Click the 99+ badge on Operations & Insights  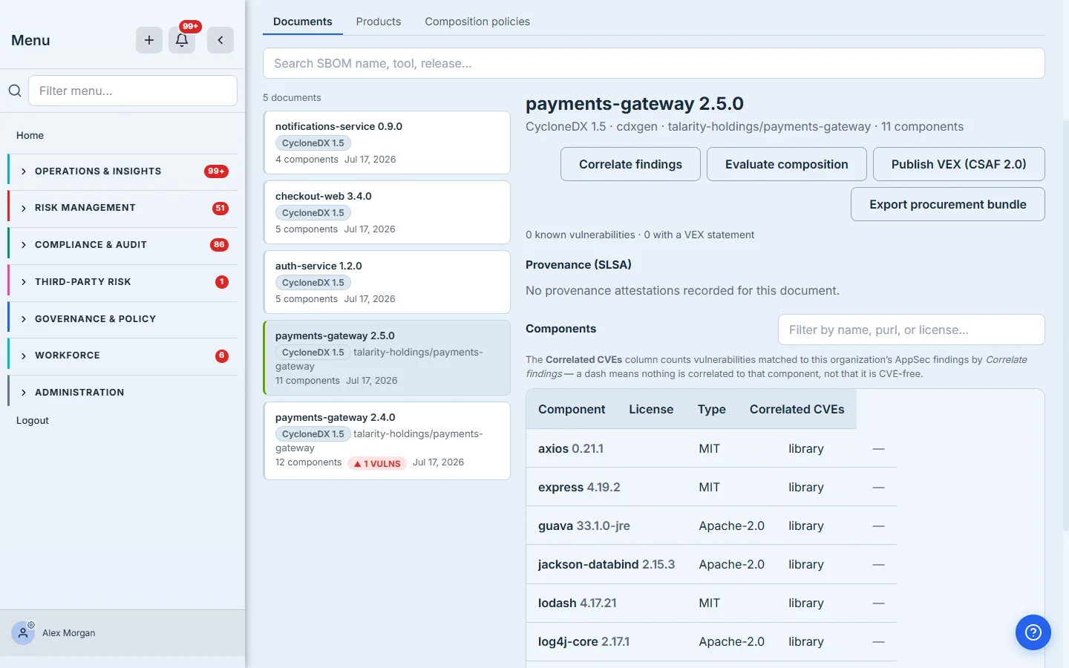(x=216, y=171)
